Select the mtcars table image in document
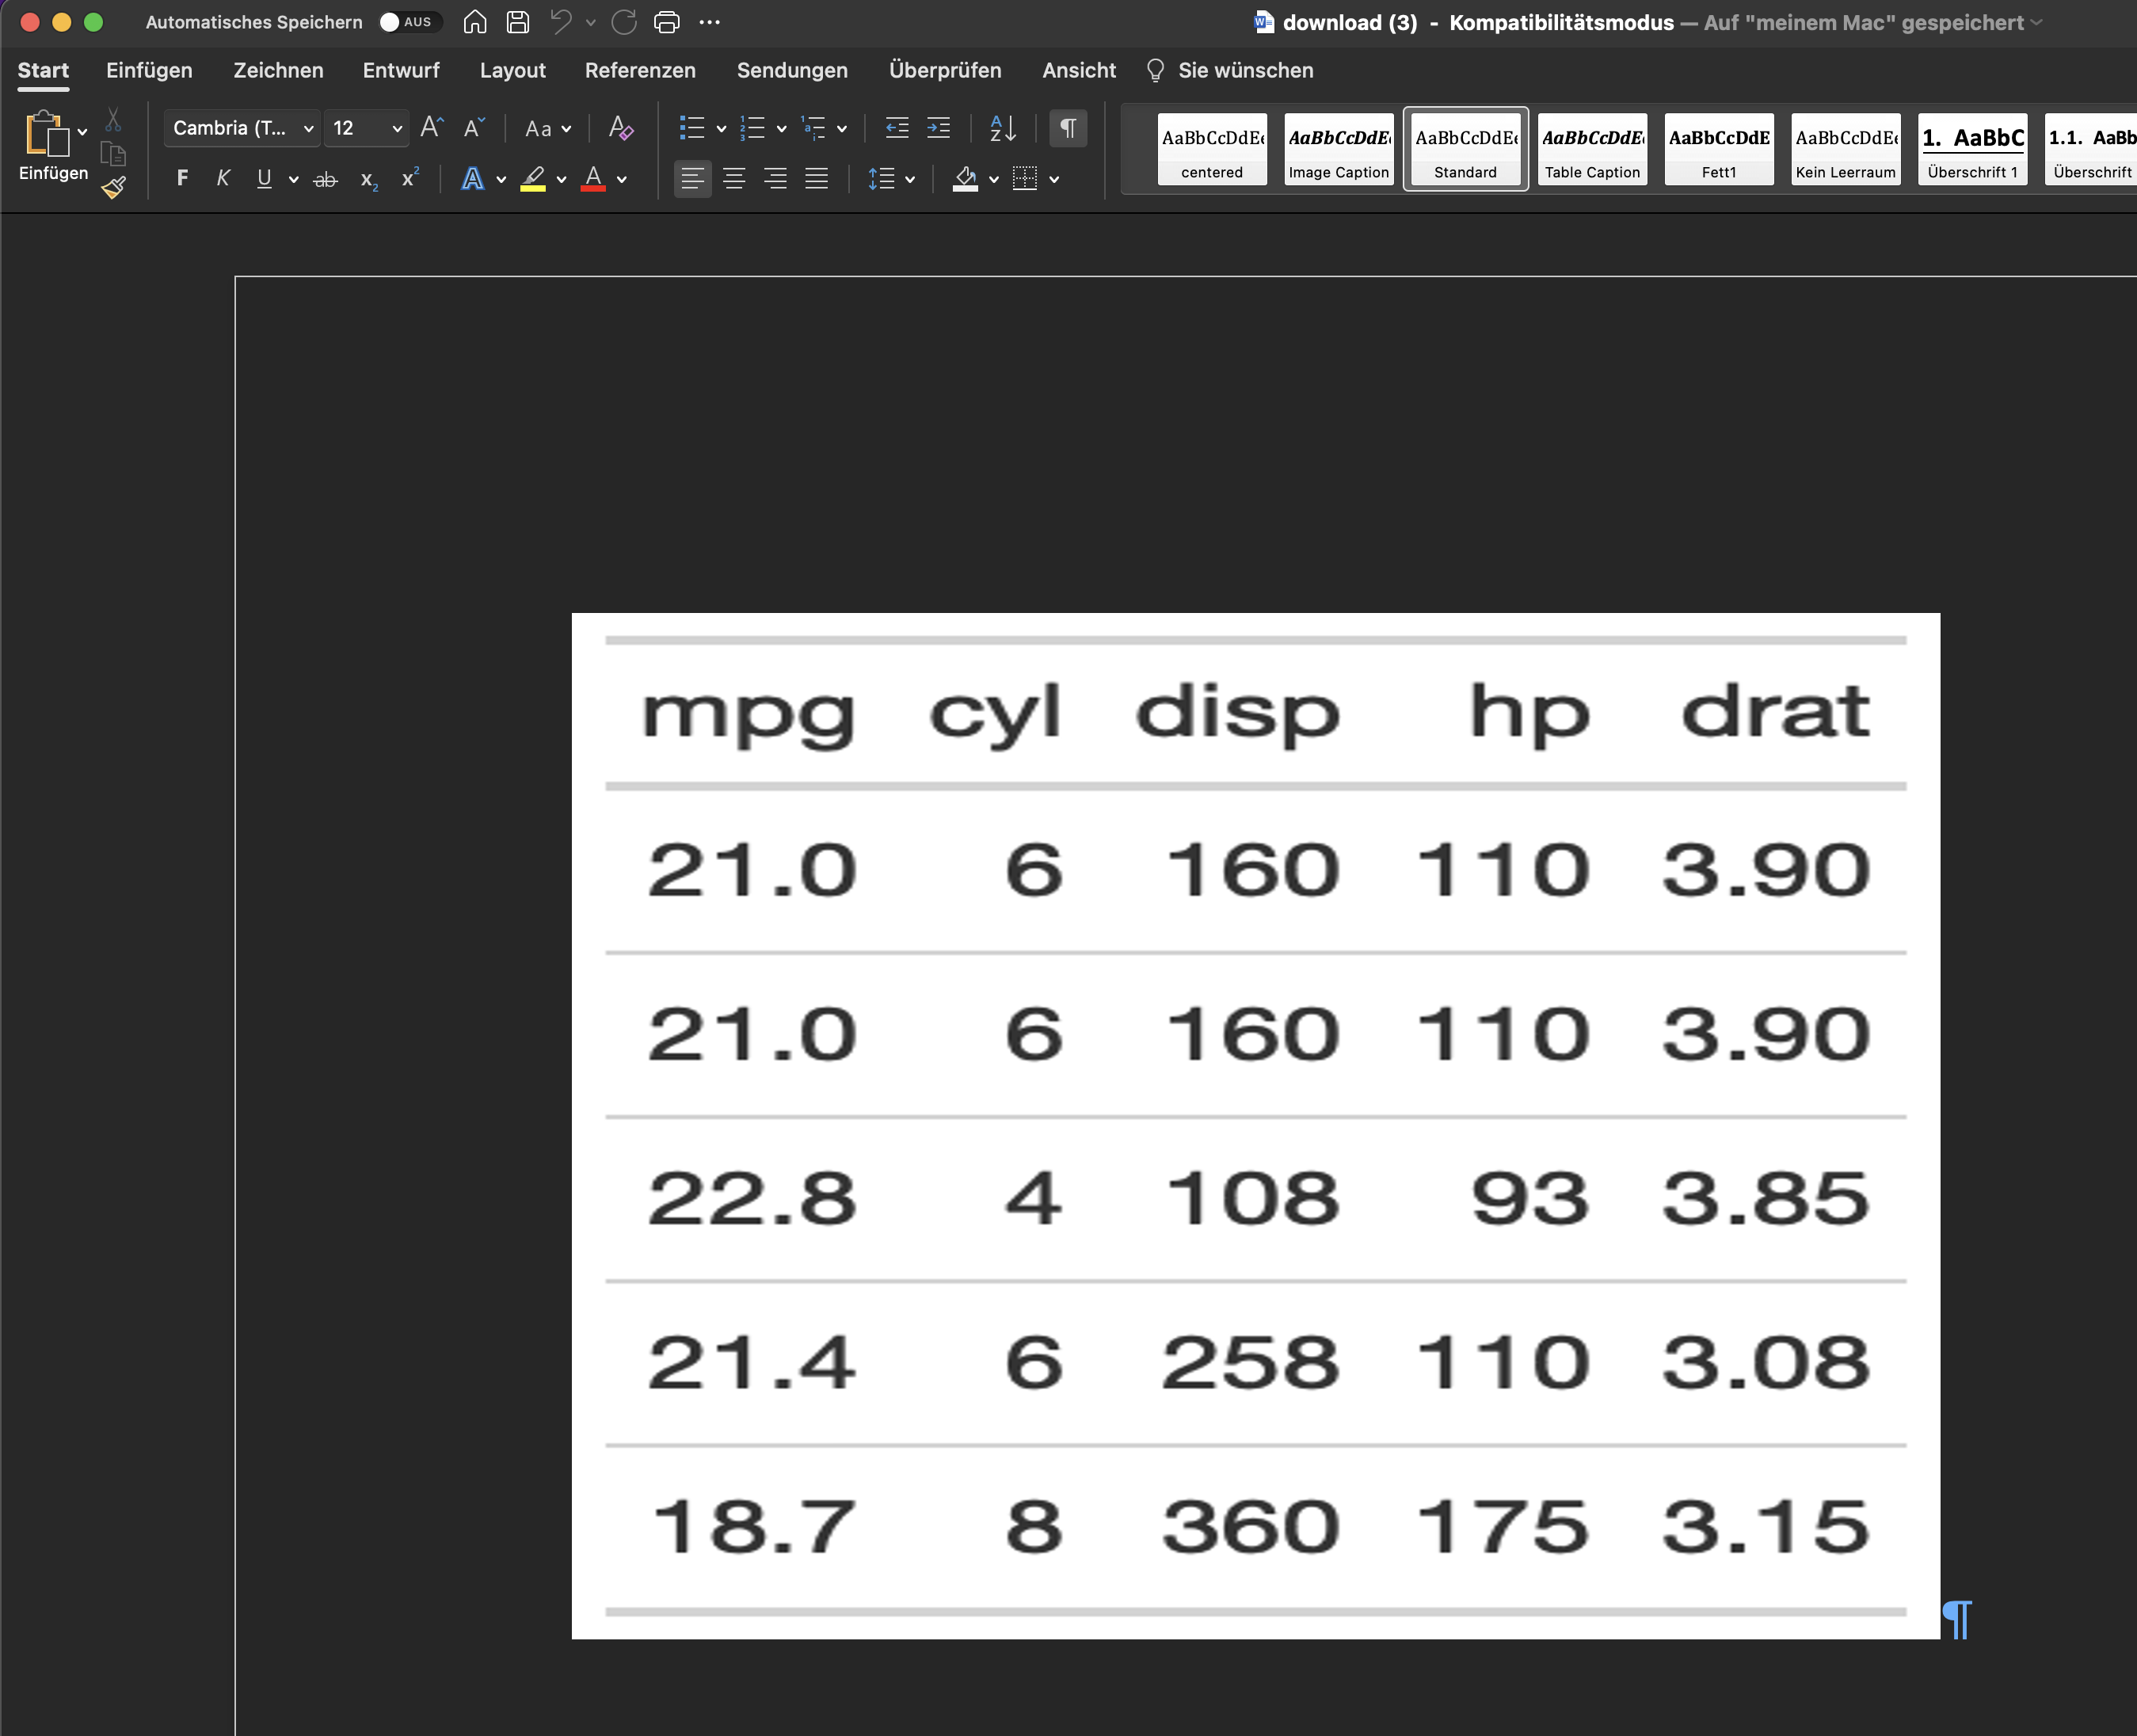The height and width of the screenshot is (1736, 2137). pyautogui.click(x=1255, y=1125)
